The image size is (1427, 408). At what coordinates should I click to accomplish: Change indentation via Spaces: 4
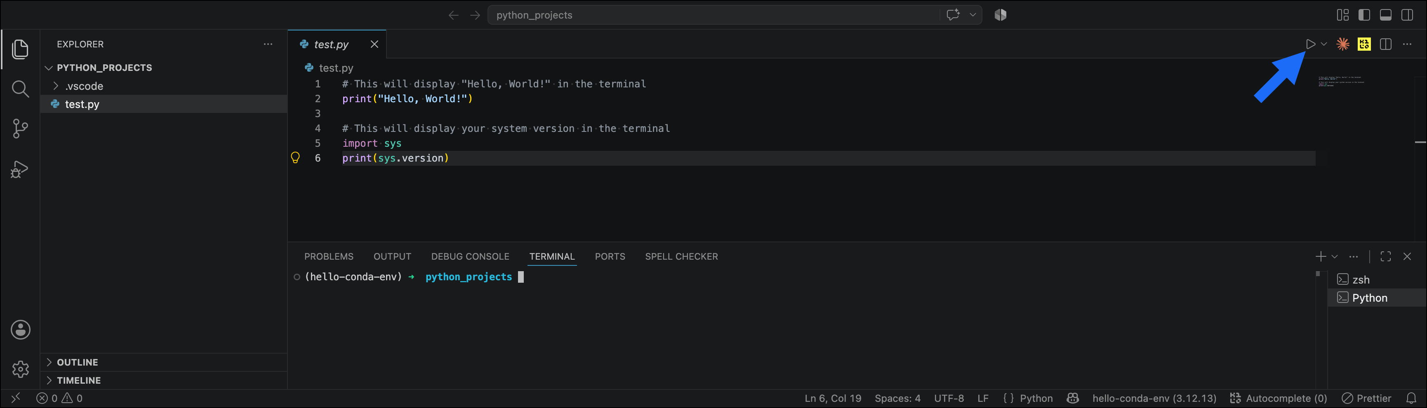(x=897, y=398)
